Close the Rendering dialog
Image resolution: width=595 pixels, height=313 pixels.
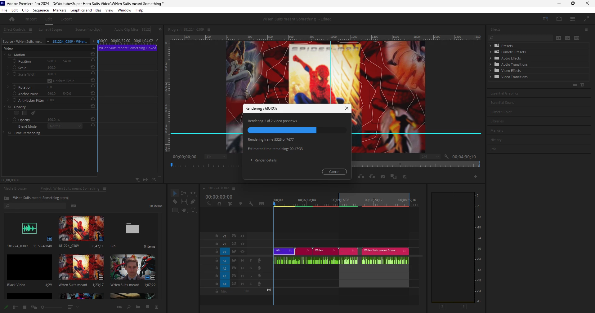347,108
